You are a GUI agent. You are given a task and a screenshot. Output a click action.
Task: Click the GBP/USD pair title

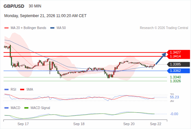pos(14,6)
